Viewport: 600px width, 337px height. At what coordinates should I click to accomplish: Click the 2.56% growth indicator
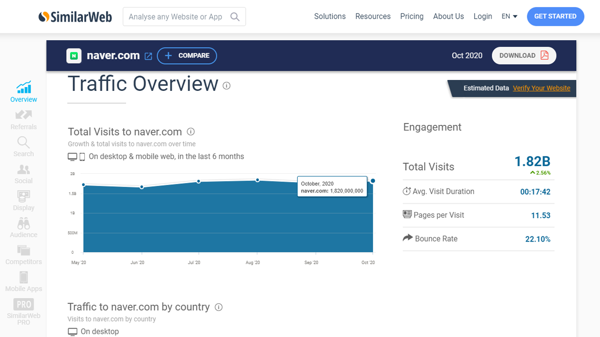540,173
